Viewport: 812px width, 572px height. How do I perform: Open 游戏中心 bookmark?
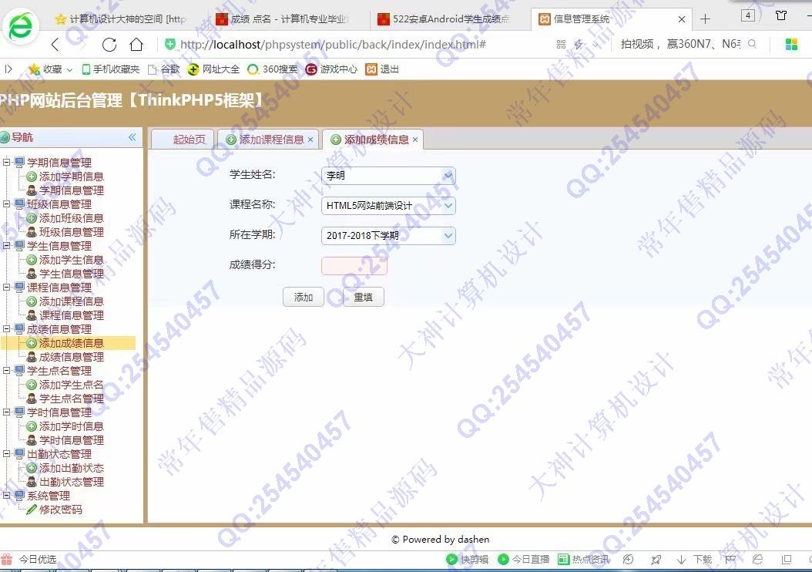click(x=331, y=69)
